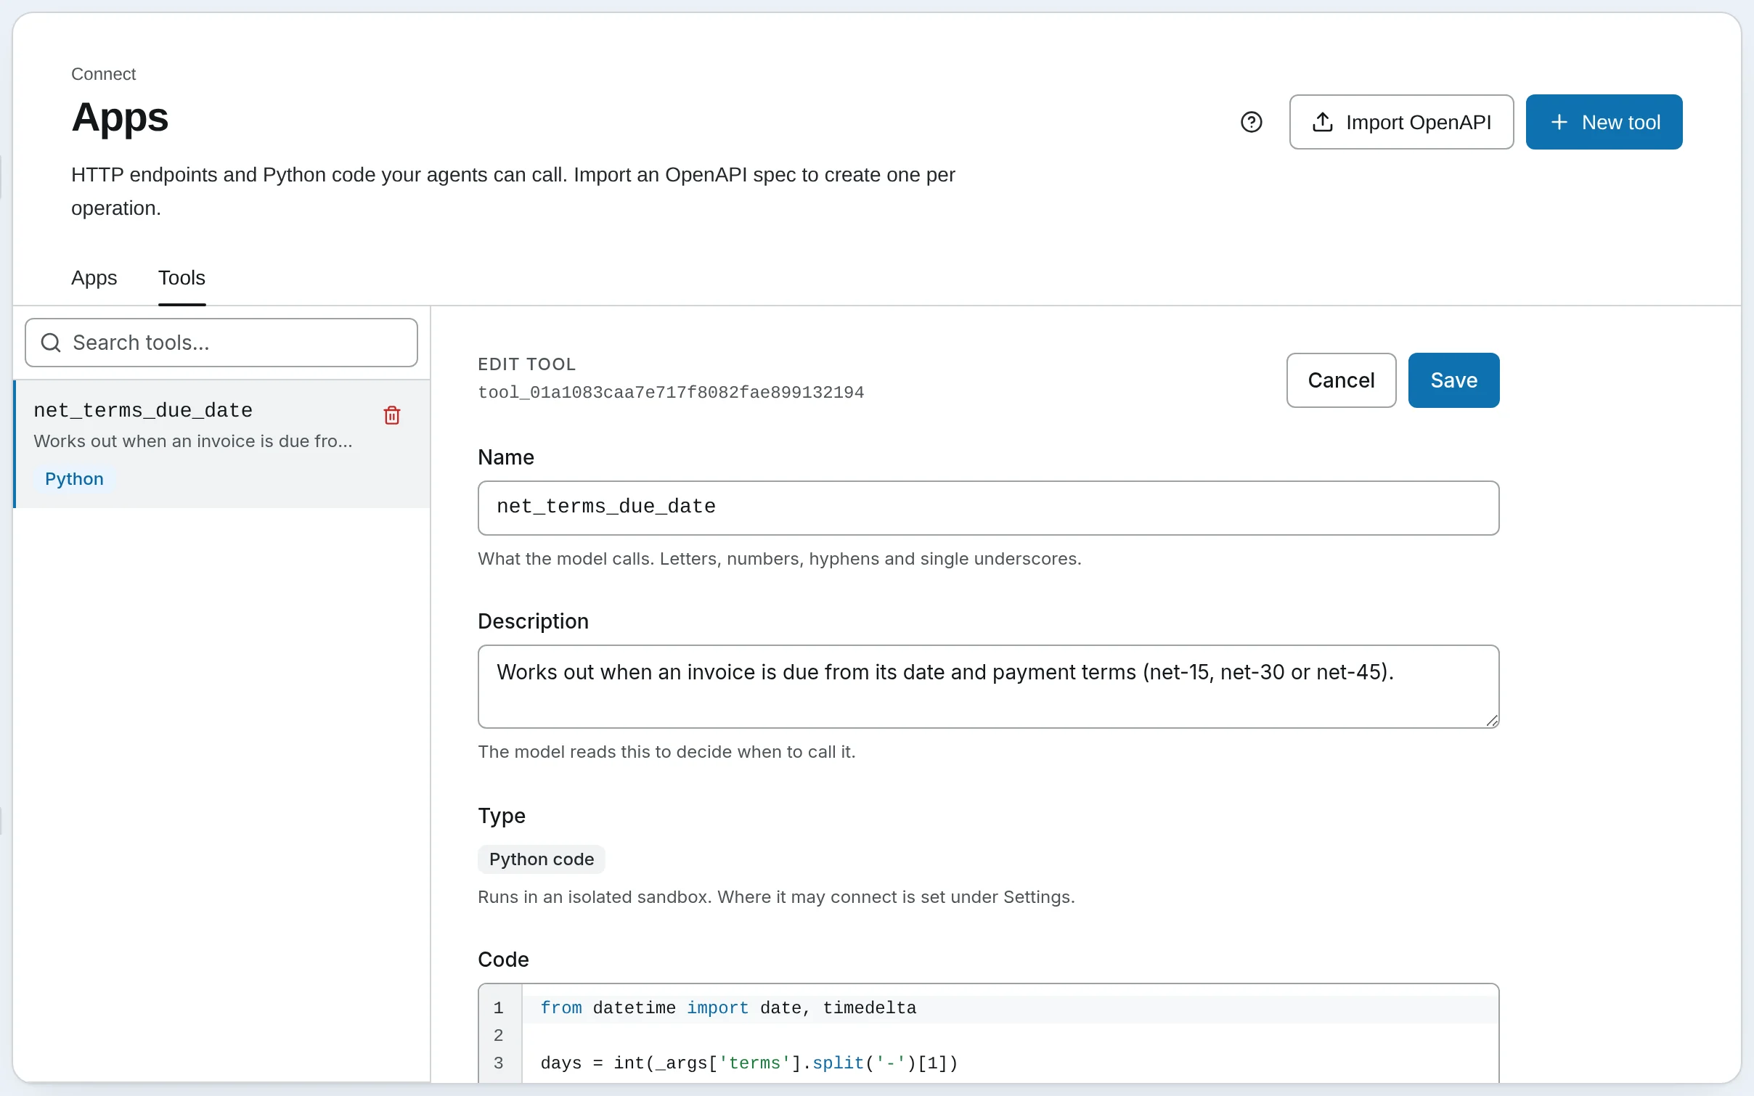Click code line 3 starting with days
The image size is (1754, 1096).
click(x=749, y=1063)
